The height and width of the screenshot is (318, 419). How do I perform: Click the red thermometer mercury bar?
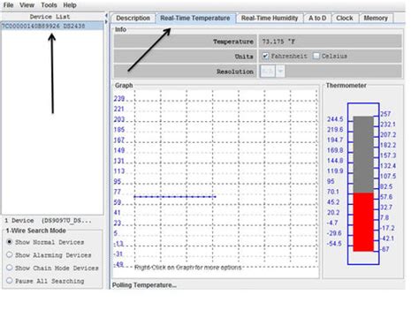pos(363,222)
